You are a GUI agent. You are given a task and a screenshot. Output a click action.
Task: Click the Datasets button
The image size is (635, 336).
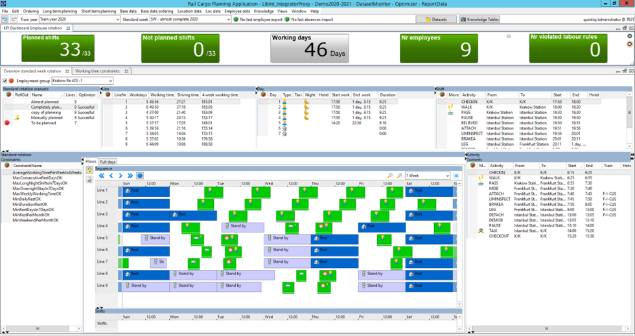[435, 19]
